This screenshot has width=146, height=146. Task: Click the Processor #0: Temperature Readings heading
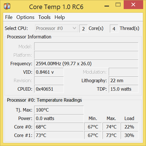click(44, 100)
